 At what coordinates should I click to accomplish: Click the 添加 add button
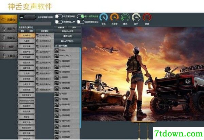coord(22,31)
